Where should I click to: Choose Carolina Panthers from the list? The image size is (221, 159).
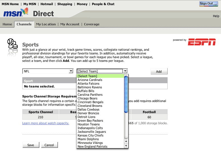point(101,95)
